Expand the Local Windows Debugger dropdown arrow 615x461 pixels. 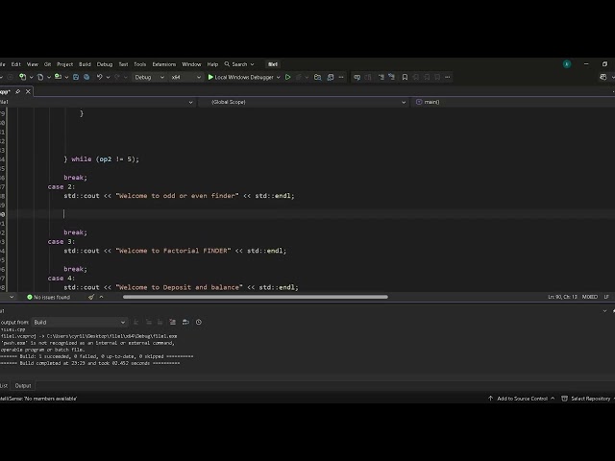278,77
